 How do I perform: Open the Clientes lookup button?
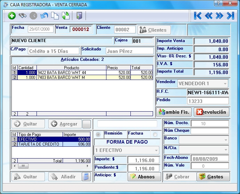[154, 30]
